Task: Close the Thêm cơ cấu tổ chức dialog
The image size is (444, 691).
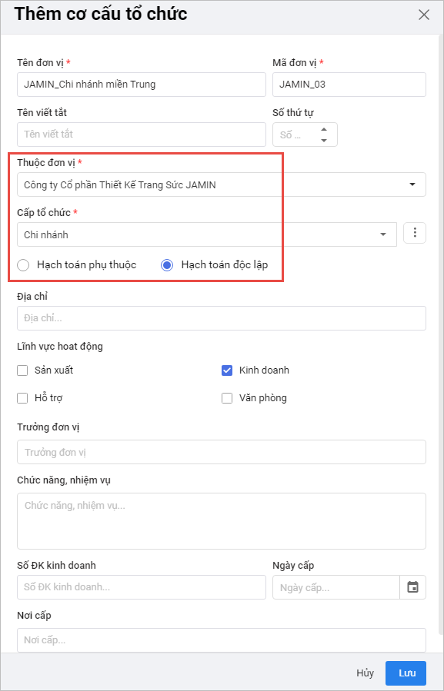Action: click(x=424, y=15)
